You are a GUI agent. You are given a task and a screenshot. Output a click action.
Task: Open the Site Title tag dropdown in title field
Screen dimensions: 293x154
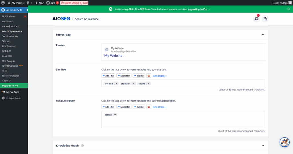coord(116,84)
